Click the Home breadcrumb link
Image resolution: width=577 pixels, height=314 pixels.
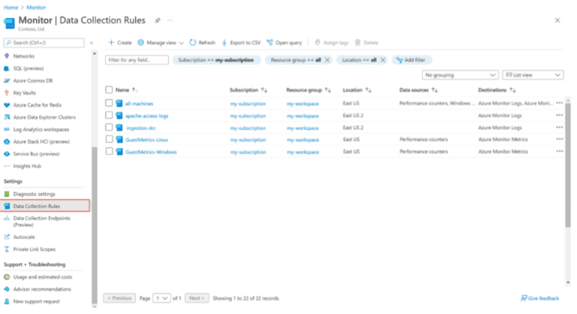coord(11,8)
